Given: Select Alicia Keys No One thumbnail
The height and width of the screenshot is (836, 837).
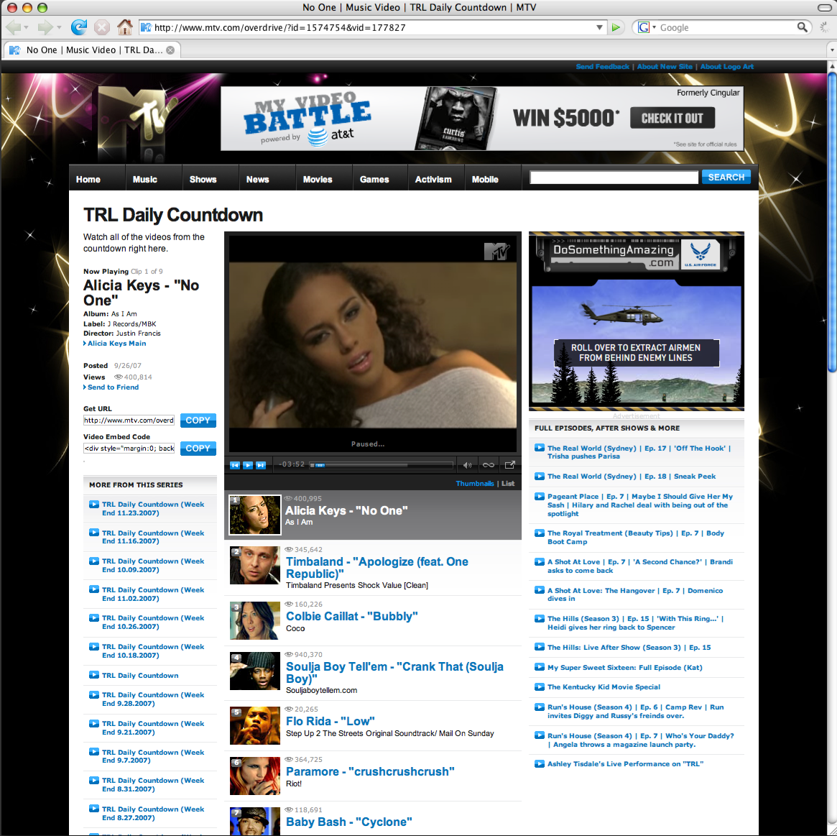Looking at the screenshot, I should pos(254,515).
